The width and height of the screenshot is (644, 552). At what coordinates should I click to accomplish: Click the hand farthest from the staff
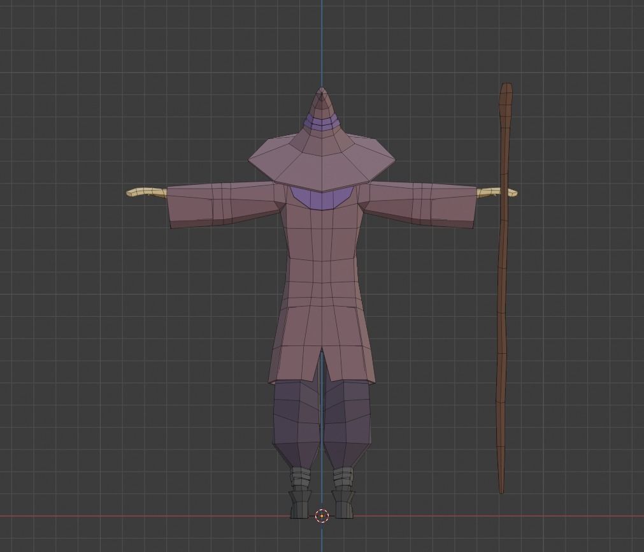(x=147, y=193)
